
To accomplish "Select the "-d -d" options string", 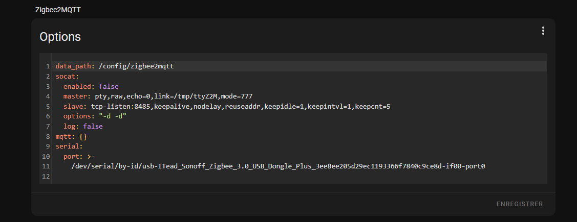I will point(113,116).
